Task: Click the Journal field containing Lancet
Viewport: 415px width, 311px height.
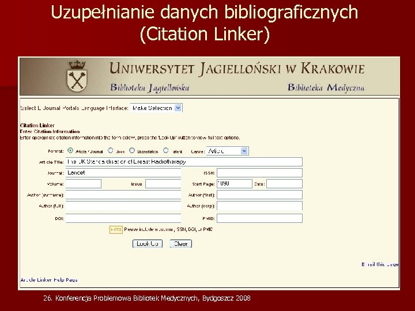Action: (123, 173)
